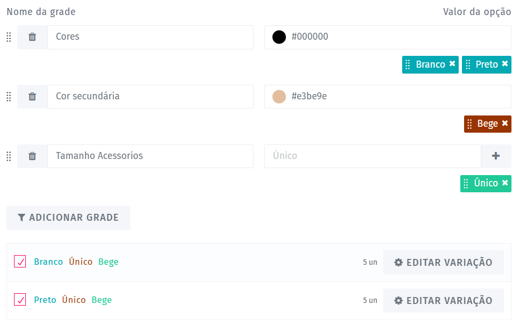
Task: Uncheck the Branco Único Bege variation
Action: 20,262
